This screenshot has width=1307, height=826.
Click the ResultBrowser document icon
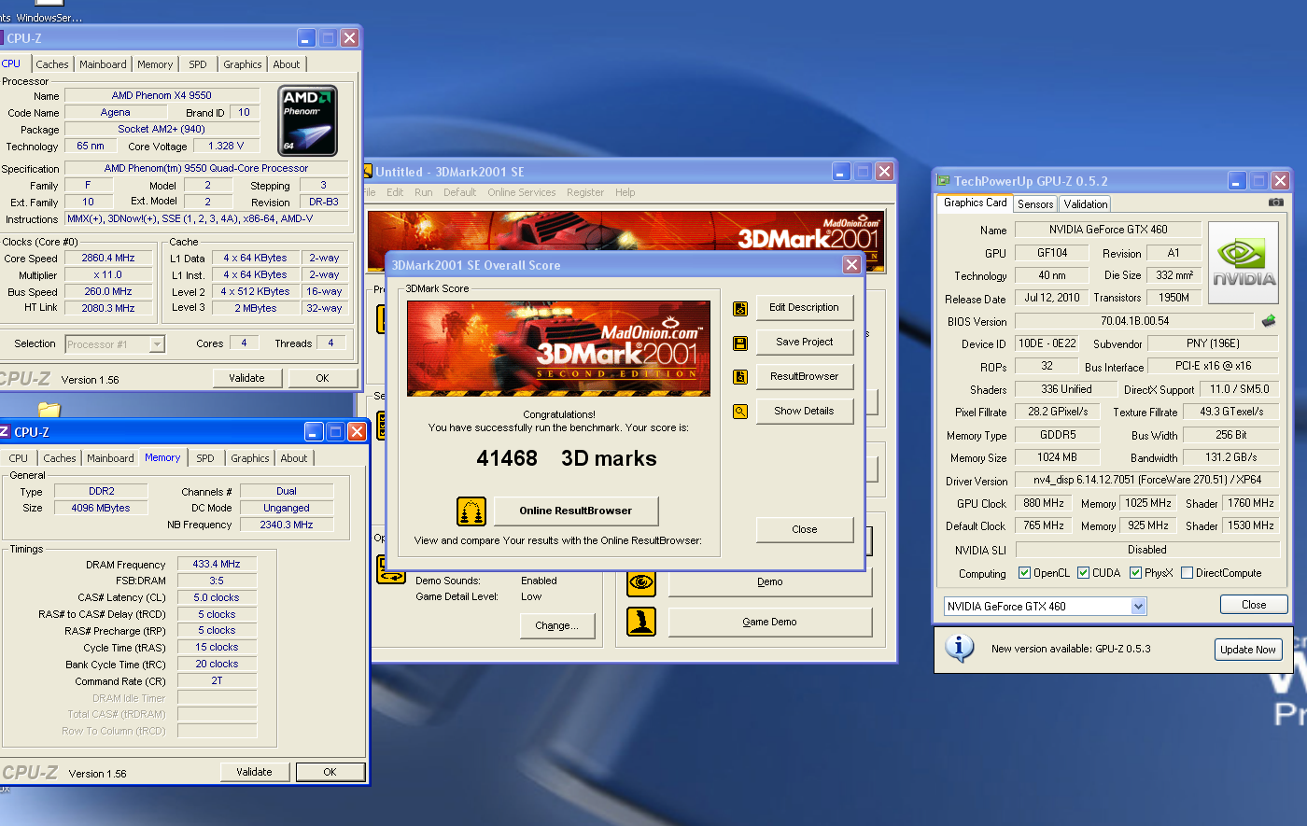point(740,377)
